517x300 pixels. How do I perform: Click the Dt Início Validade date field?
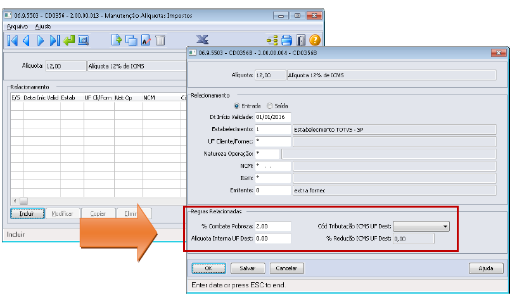pyautogui.click(x=273, y=117)
